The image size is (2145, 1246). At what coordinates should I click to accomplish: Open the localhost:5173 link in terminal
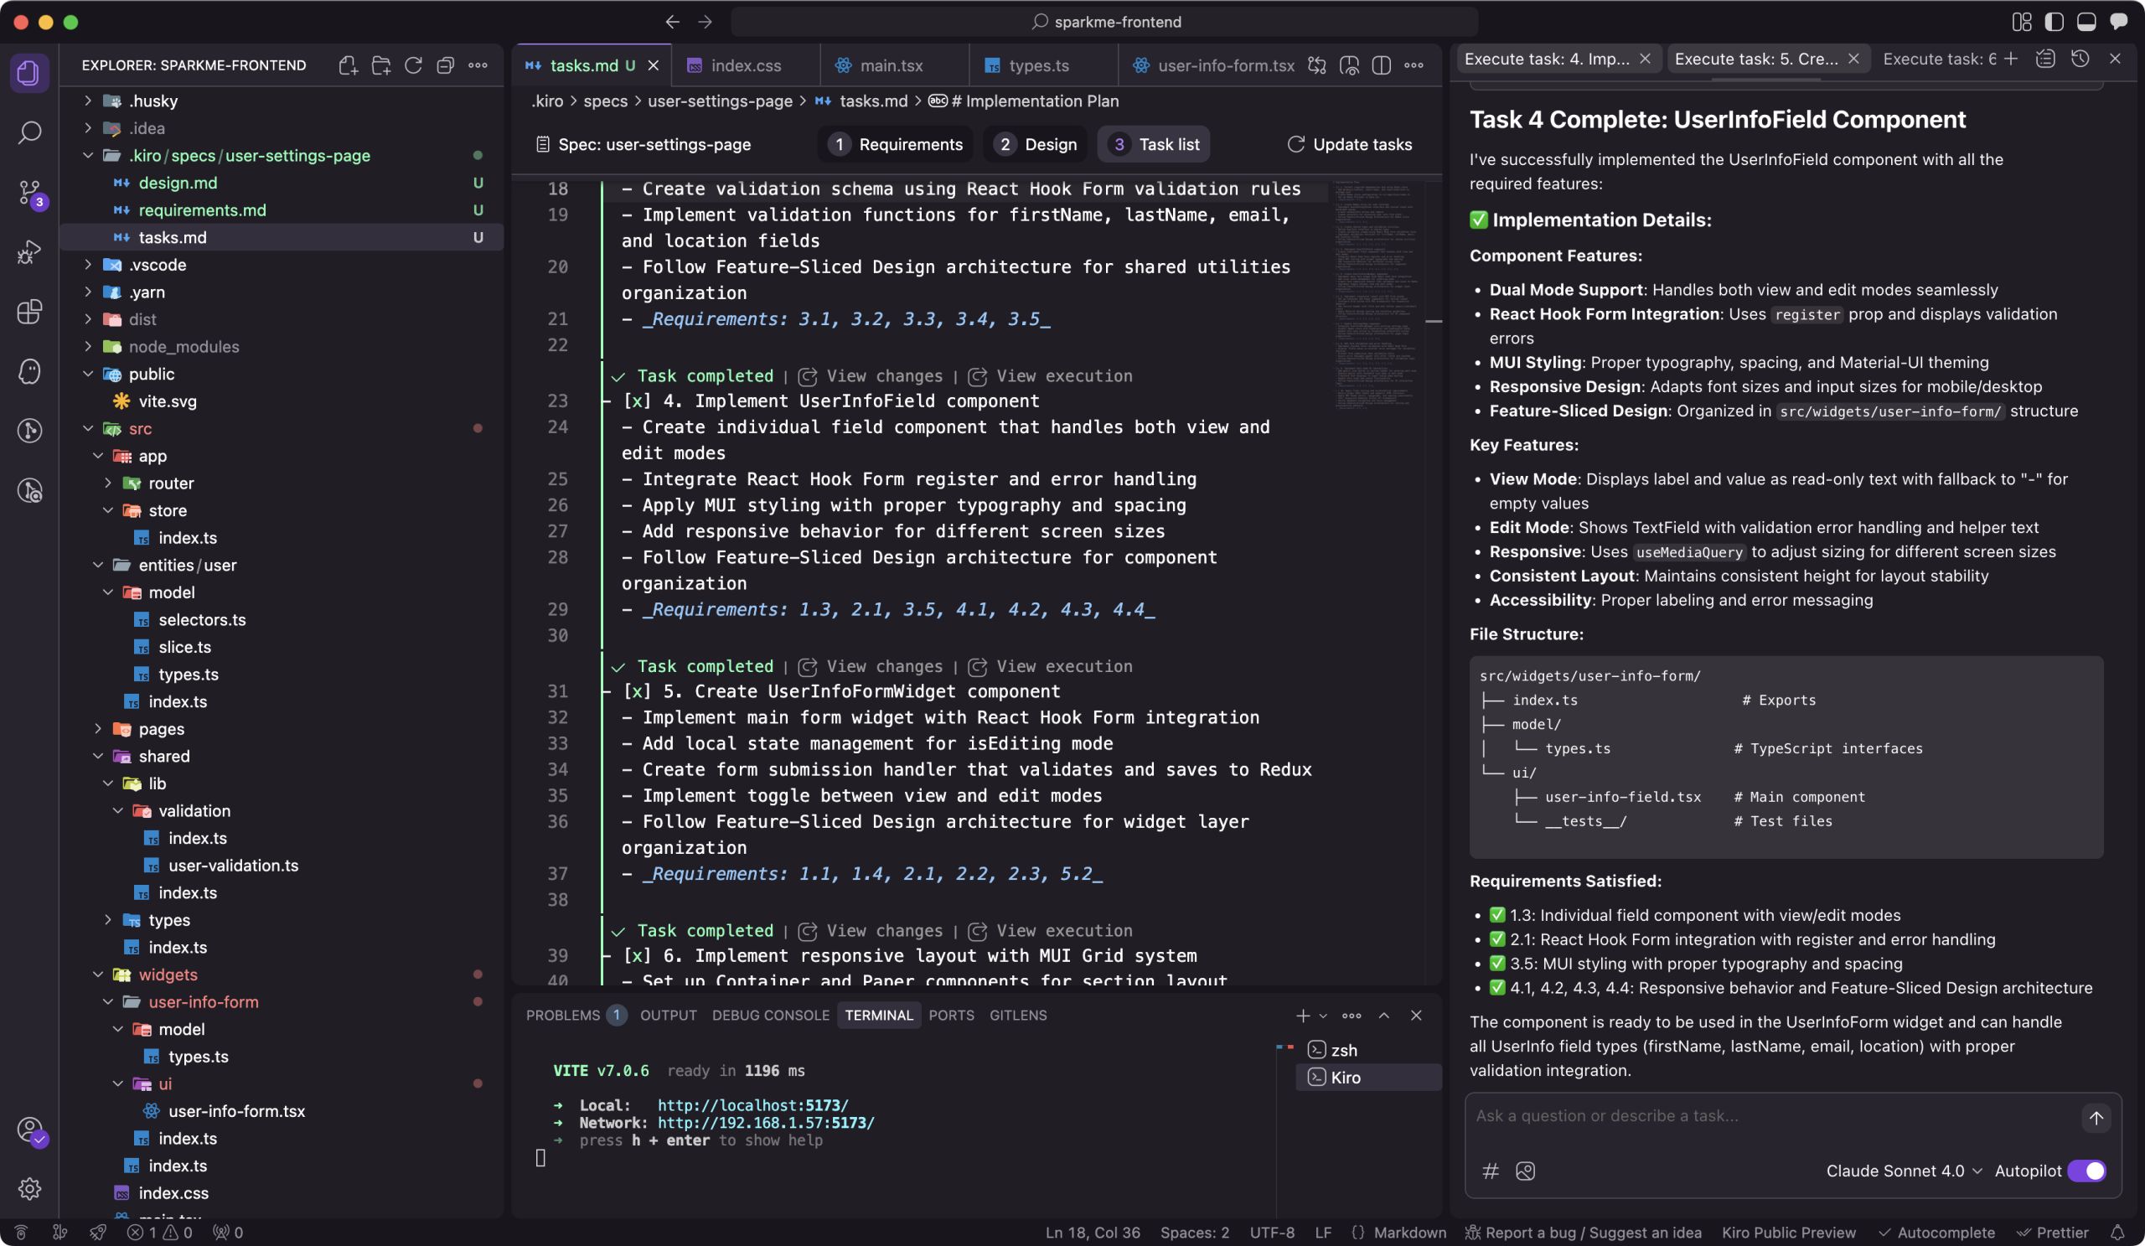pos(752,1105)
